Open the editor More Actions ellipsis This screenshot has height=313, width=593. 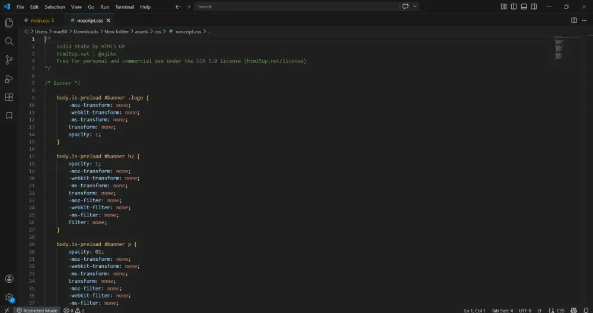pos(584,20)
